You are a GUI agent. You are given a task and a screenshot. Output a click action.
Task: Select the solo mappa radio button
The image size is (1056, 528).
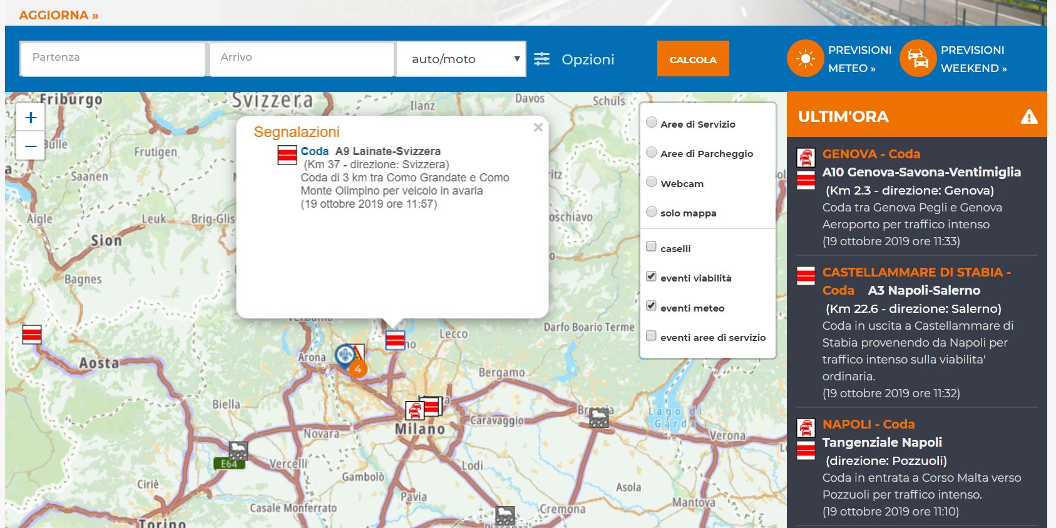click(652, 211)
